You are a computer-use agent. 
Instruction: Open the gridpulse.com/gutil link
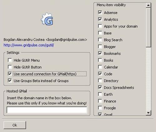click(x=29, y=45)
